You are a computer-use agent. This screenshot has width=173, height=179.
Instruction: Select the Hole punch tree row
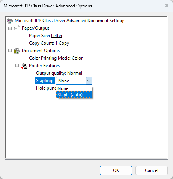46,88
